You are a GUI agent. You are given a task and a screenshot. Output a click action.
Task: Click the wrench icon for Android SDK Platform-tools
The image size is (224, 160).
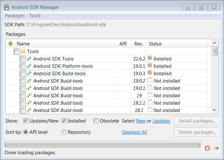click(29, 66)
